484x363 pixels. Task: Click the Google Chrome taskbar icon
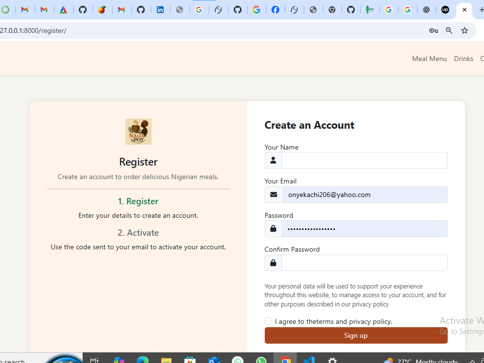285,360
